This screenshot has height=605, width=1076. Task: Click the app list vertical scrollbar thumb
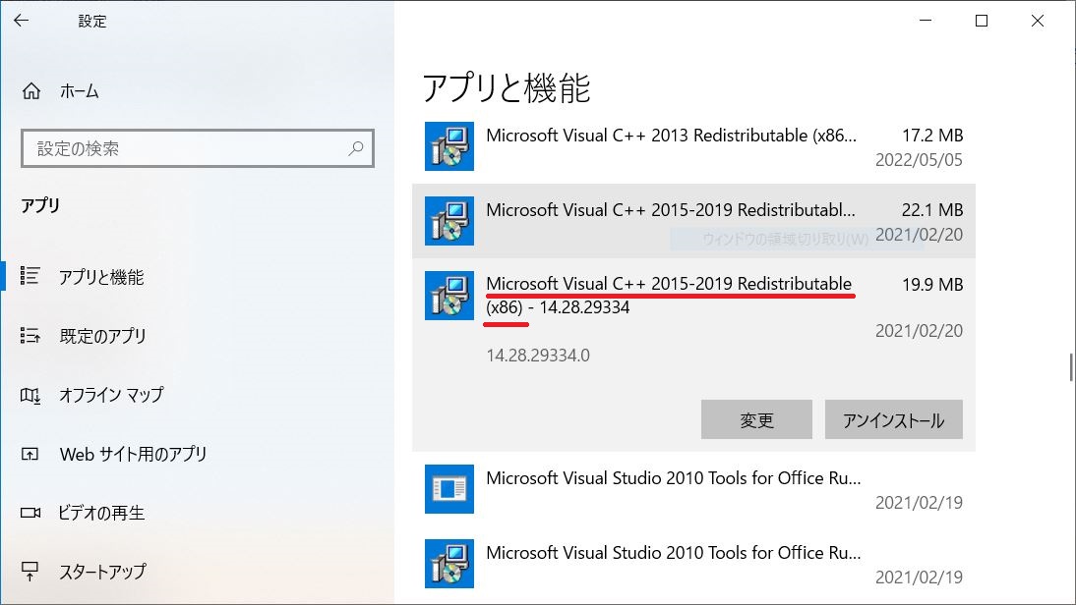pyautogui.click(x=1070, y=366)
